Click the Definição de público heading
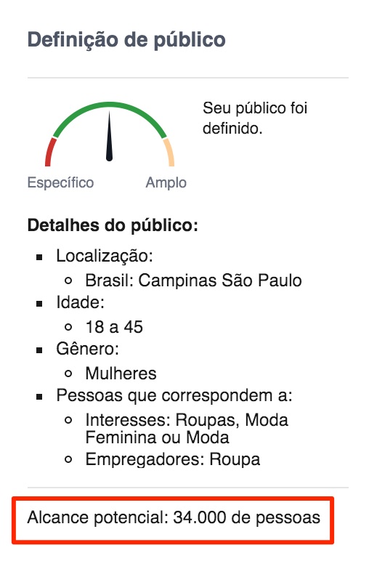This screenshot has width=369, height=577. (x=126, y=40)
